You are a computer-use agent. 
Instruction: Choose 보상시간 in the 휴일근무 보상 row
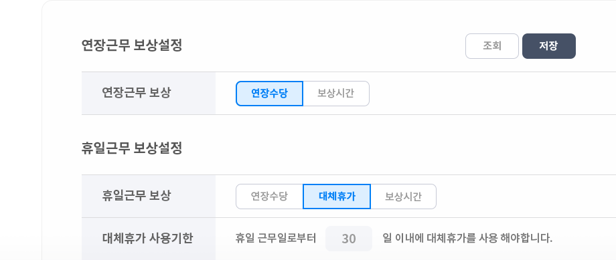tap(403, 197)
